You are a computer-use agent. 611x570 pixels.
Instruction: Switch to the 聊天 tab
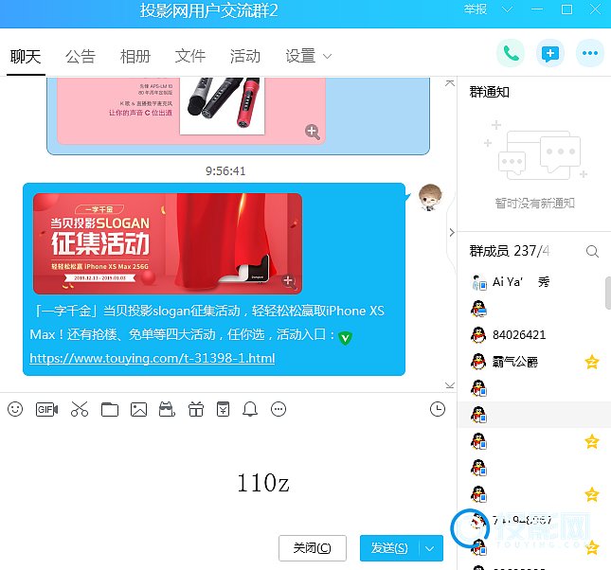pos(26,57)
